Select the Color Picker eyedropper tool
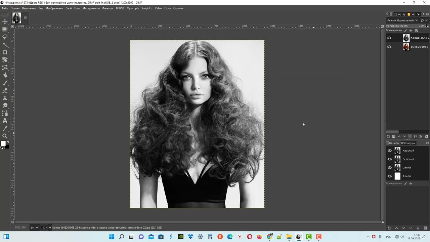Image resolution: width=430 pixels, height=242 pixels. coord(5,128)
